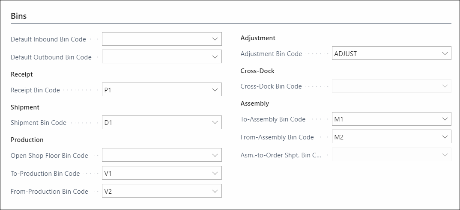Screen dimensions: 460x210
Task: Click the From-Assembly field showing M2
Action: (391, 137)
